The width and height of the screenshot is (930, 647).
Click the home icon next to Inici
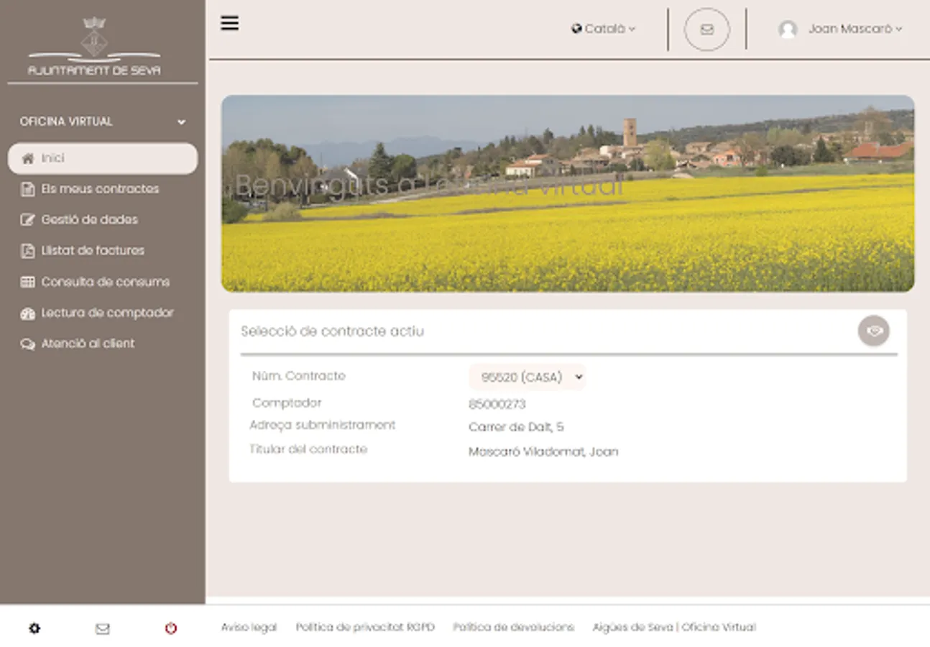27,158
